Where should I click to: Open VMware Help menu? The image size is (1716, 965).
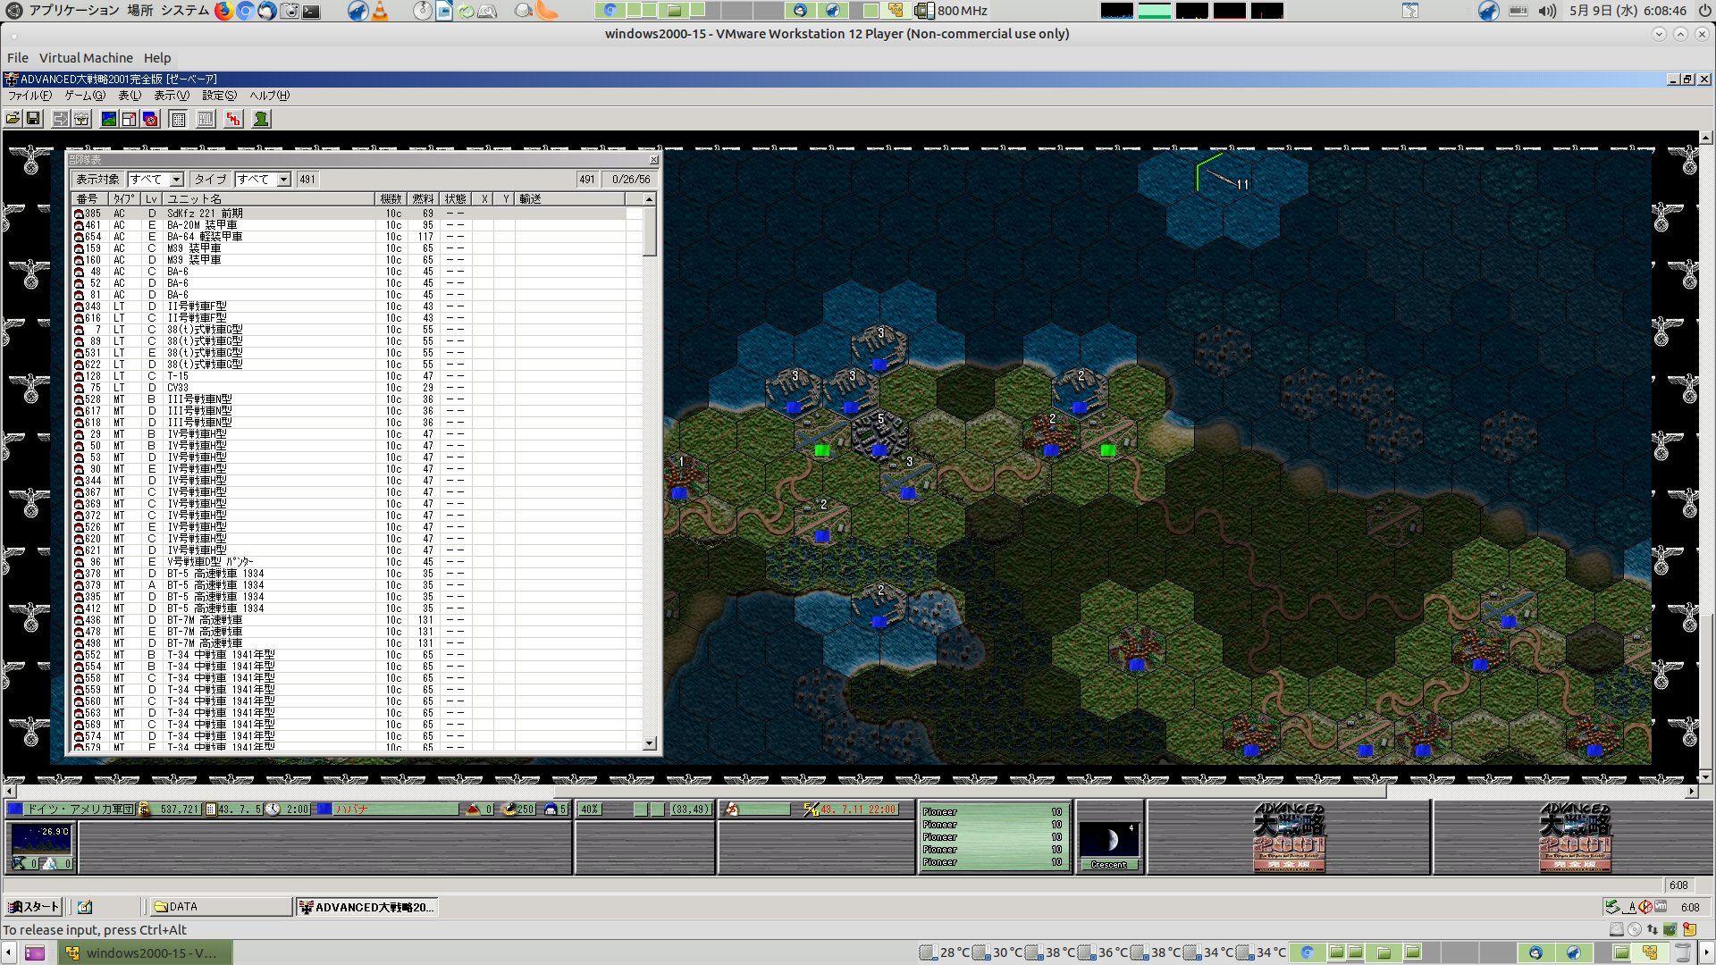157,58
